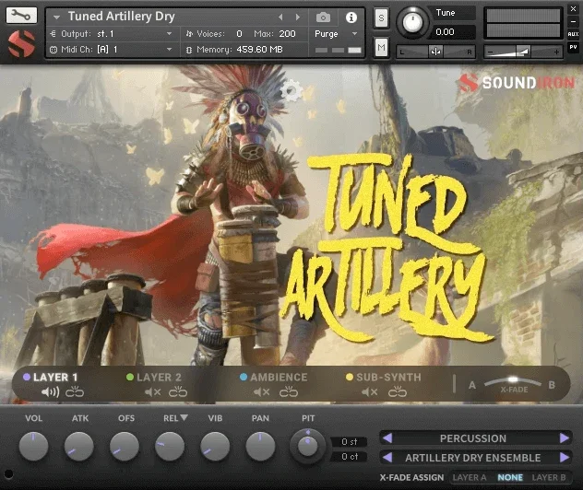
Task: Select previous category before PERCUSSION
Action: (x=387, y=438)
